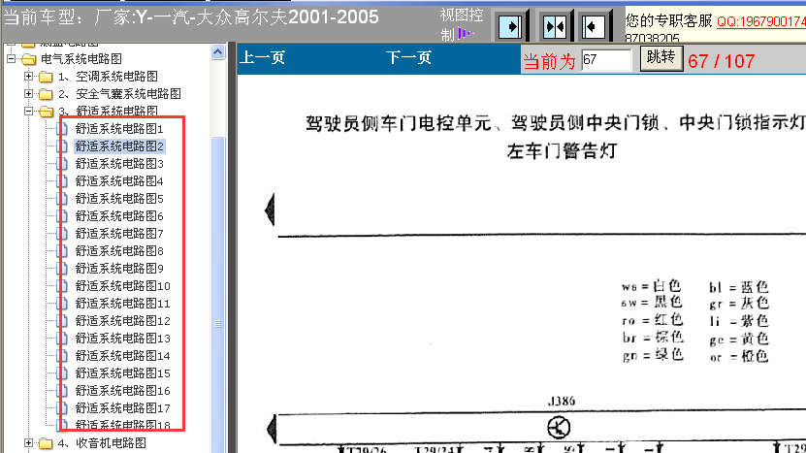Click the tree panel scrollbar thumb

[x=218, y=295]
